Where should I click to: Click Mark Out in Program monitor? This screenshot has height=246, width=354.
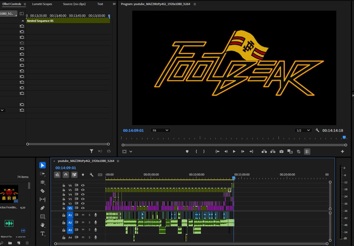click(204, 152)
